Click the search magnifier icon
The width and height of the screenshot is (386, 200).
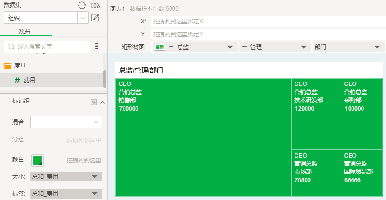(x=11, y=47)
